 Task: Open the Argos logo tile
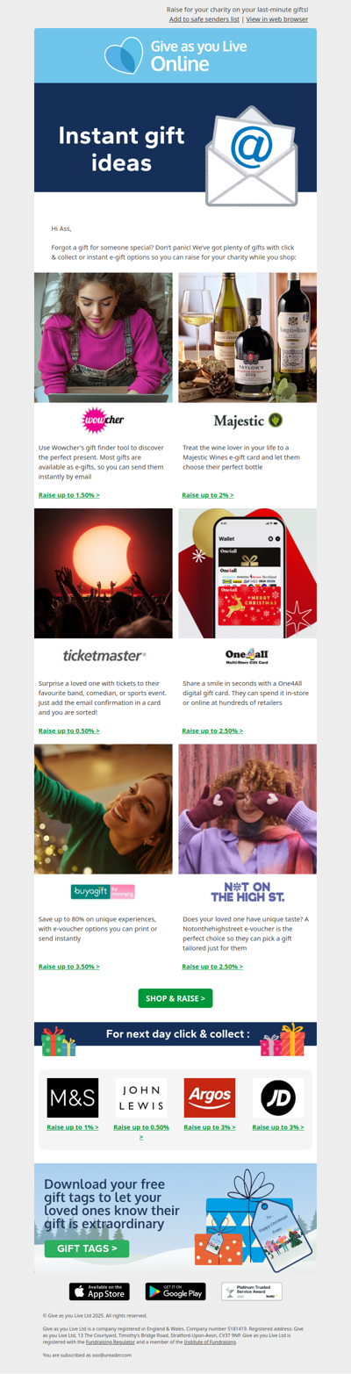(210, 1097)
